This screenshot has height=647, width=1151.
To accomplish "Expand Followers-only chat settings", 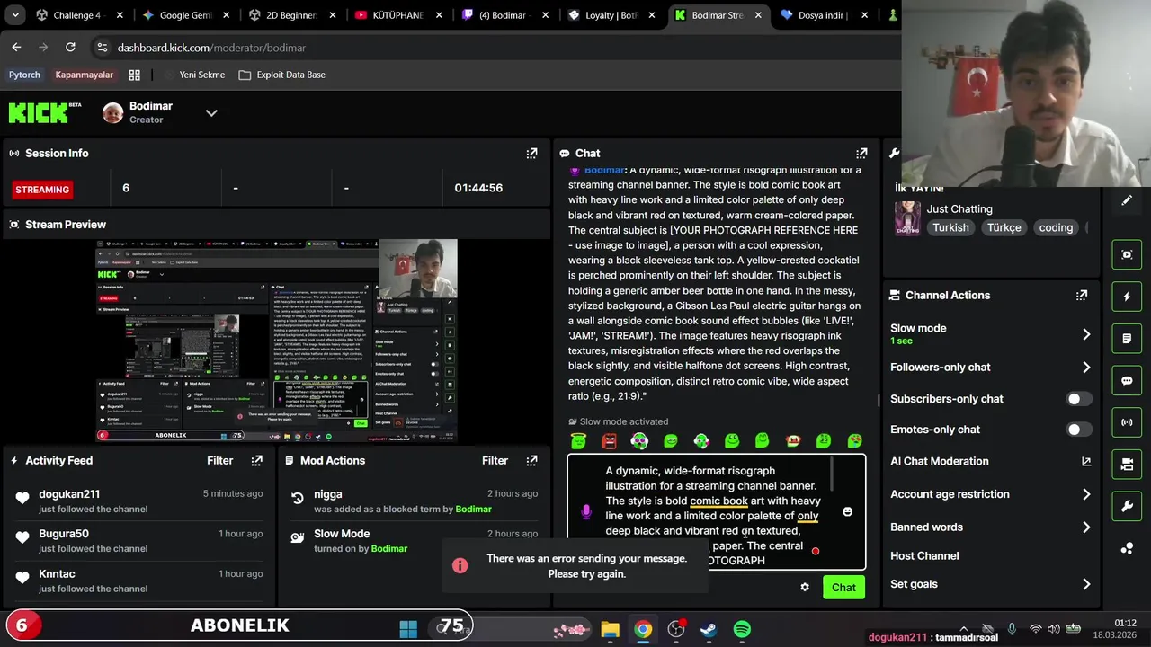I will point(990,367).
